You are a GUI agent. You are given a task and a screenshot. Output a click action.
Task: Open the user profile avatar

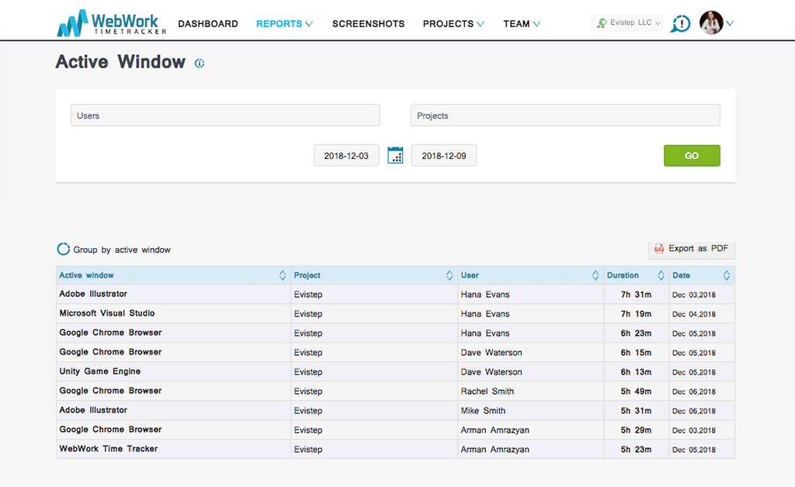[711, 22]
